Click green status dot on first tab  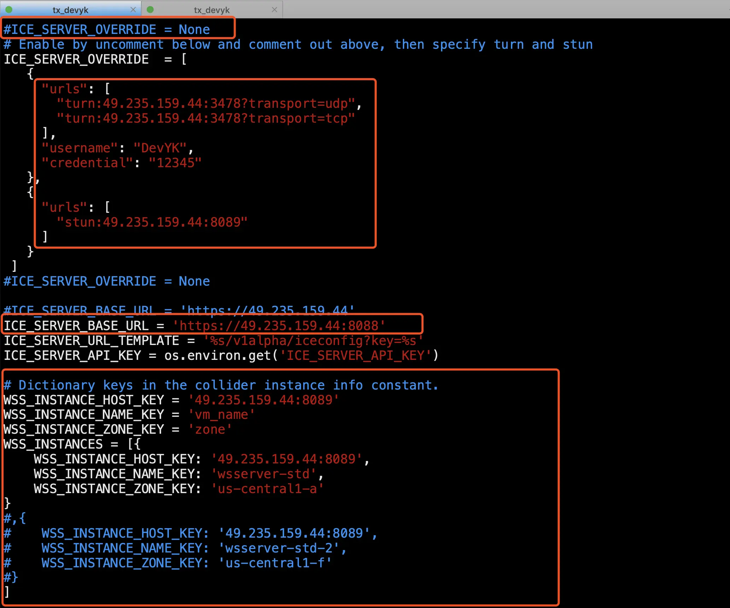tap(9, 10)
